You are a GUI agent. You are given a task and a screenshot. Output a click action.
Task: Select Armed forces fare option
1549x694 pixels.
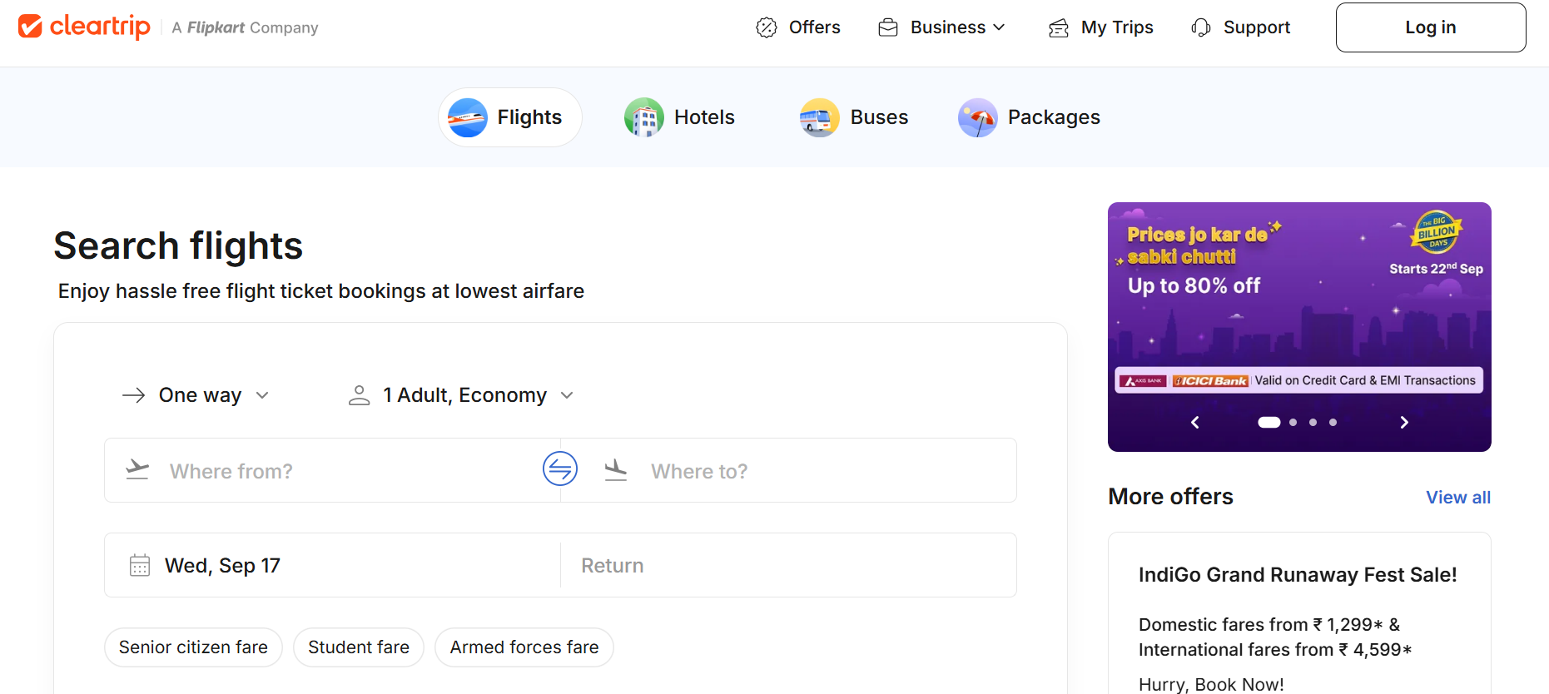pyautogui.click(x=524, y=647)
